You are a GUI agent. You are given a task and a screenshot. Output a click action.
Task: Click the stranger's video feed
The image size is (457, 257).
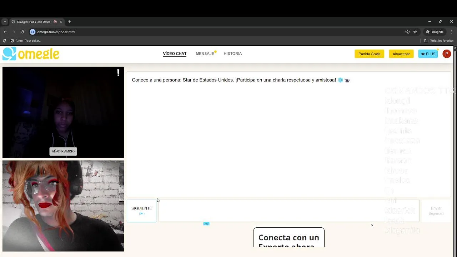[63, 112]
